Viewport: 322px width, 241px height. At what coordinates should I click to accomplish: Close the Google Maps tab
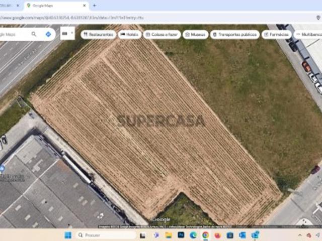[85, 6]
